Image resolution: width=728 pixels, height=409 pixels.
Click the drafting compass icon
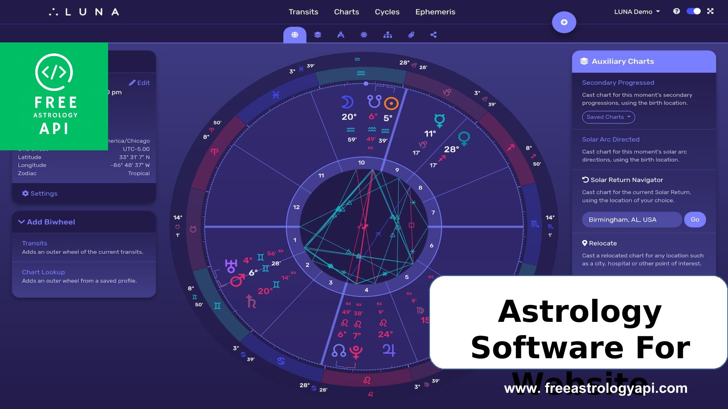(340, 35)
